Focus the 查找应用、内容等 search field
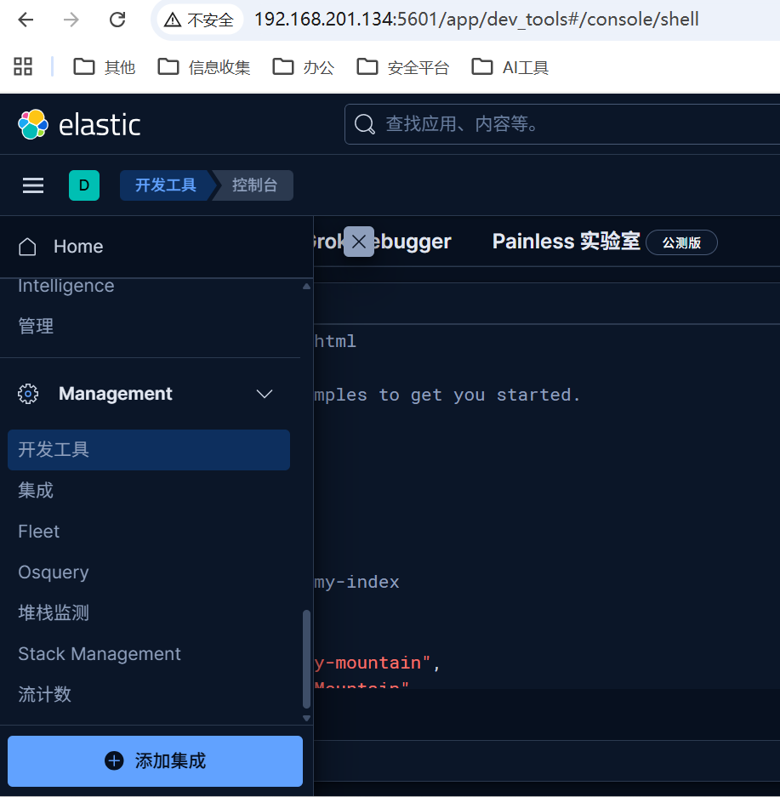Viewport: 780px width, 797px height. [562, 124]
